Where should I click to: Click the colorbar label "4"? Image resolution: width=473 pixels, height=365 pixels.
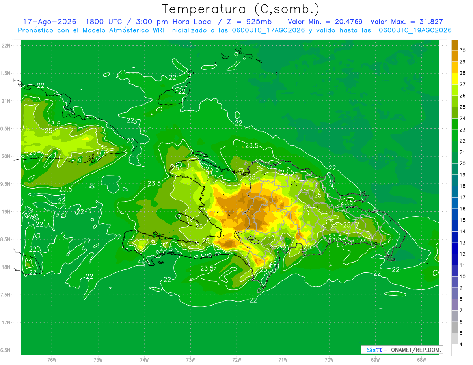click(x=461, y=344)
